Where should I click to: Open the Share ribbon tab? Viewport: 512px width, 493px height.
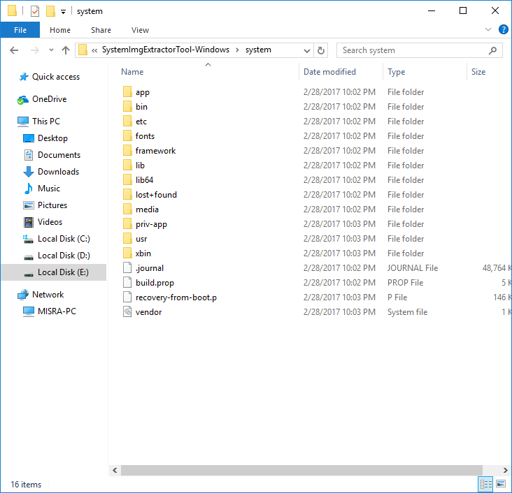click(x=101, y=30)
